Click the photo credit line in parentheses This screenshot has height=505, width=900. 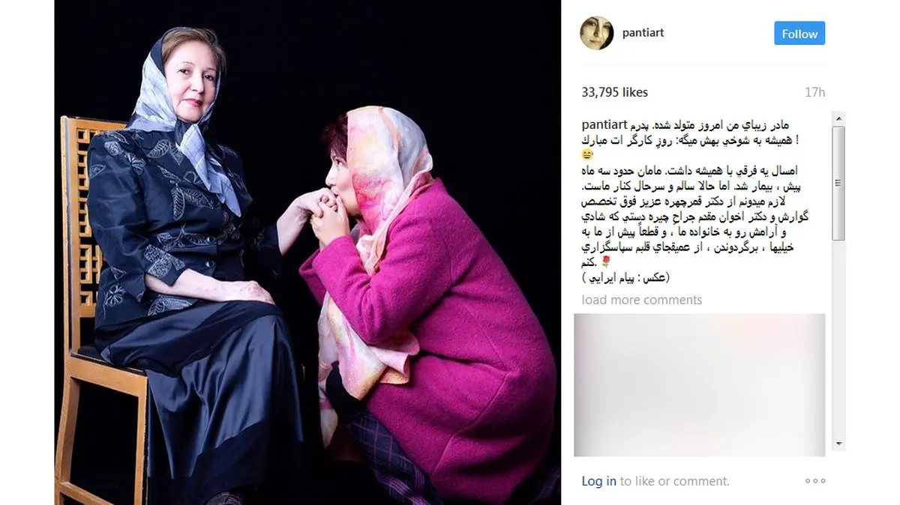625,277
